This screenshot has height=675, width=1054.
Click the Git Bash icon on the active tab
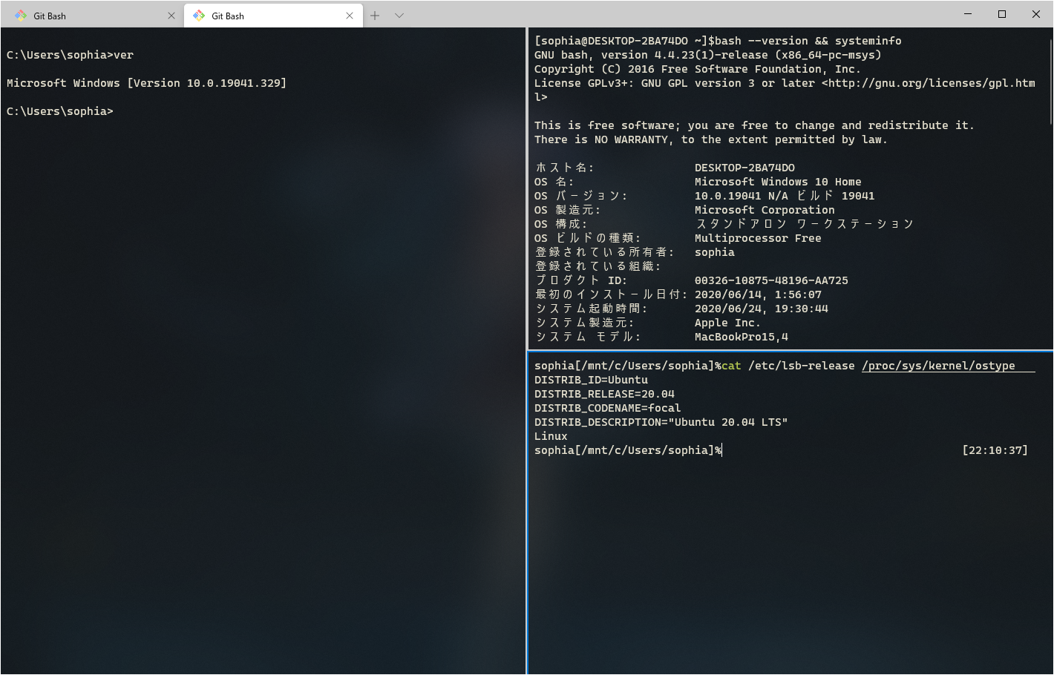[199, 15]
